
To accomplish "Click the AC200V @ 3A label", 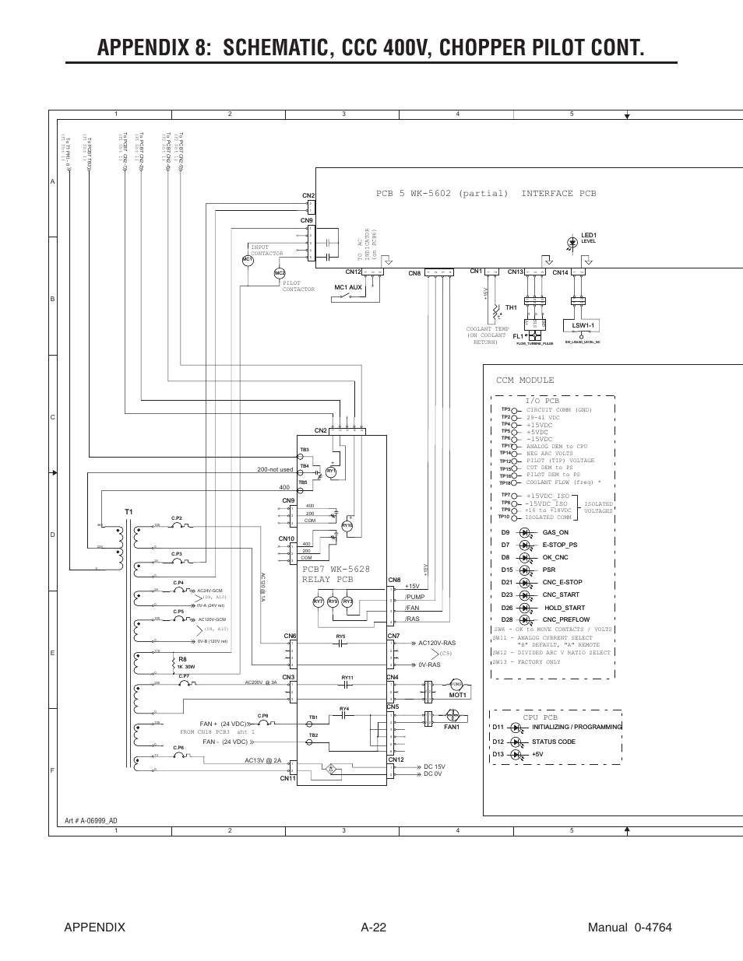I will coord(261,683).
